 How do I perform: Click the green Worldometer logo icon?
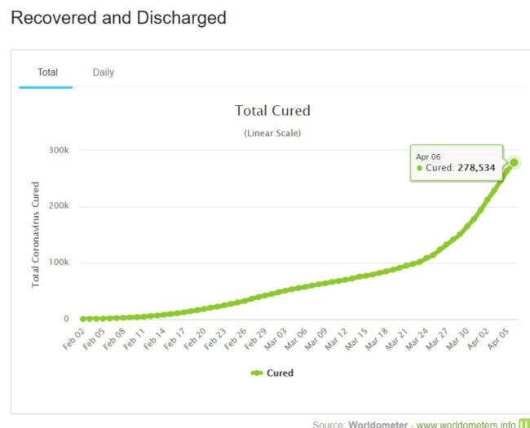(524, 424)
